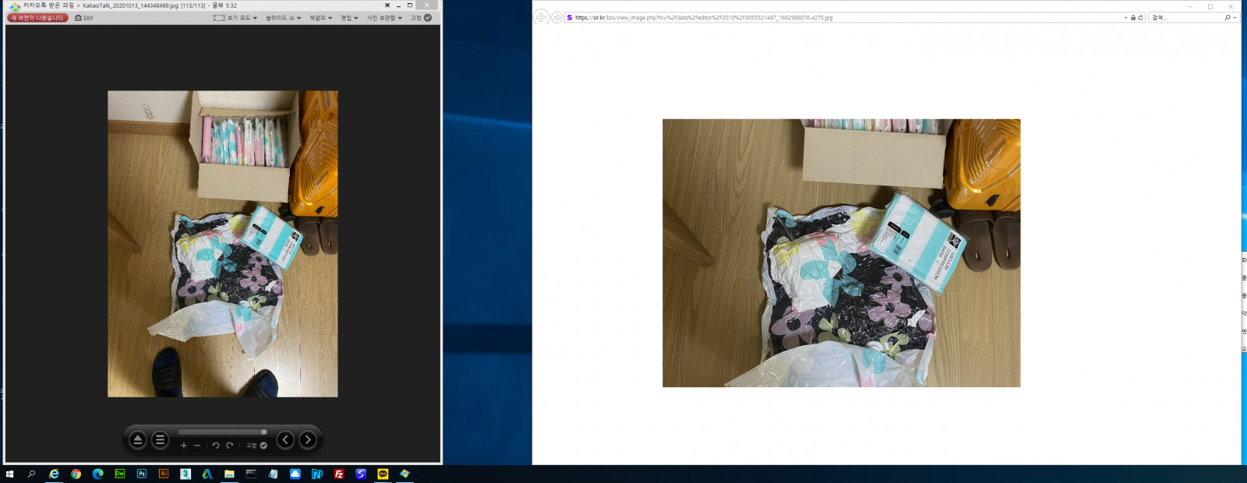This screenshot has width=1247, height=483.
Task: Open the 사진 보관함 dropdown
Action: point(384,18)
